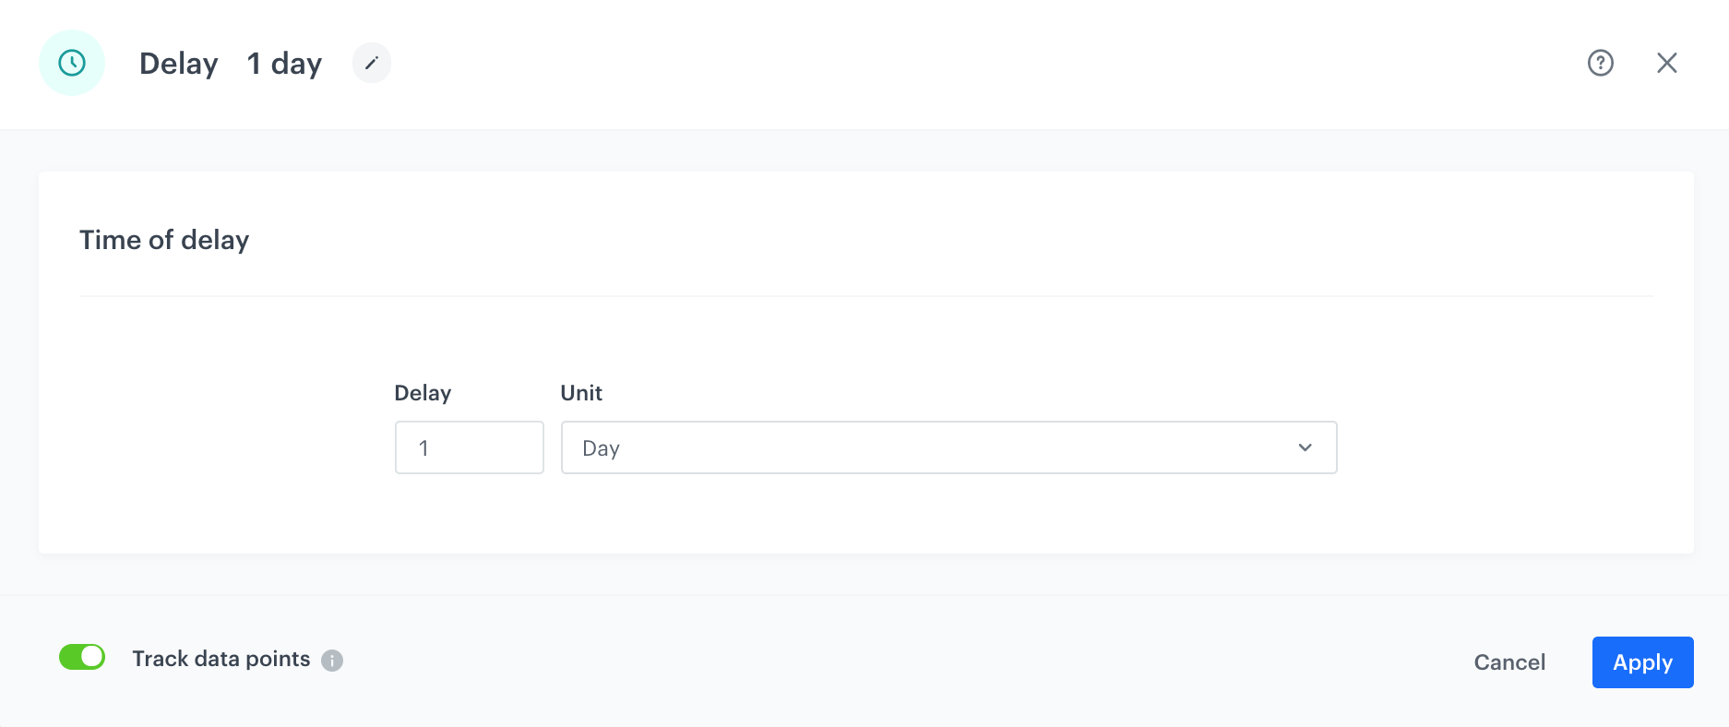The image size is (1729, 727).
Task: Click inside the Delay value field
Action: pyautogui.click(x=469, y=447)
